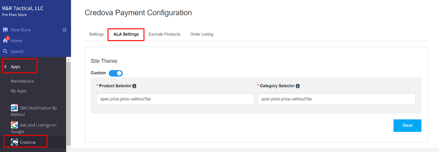Screen dimensions: 439x152
Task: Open store in new tab icon
Action: pos(64,30)
